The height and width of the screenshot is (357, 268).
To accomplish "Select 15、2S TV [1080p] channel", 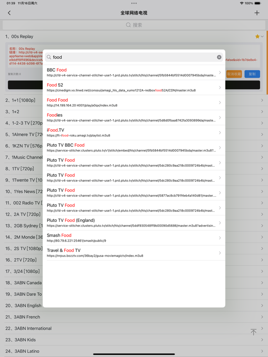I will (134, 248).
